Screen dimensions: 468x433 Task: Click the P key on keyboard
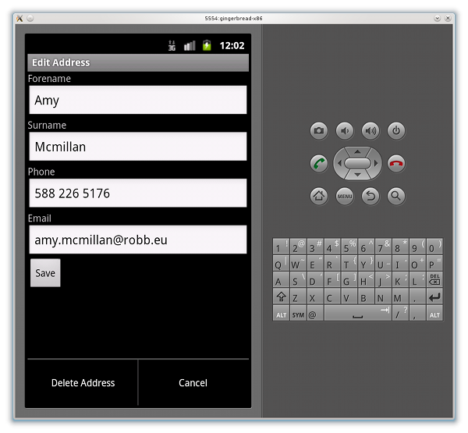pyautogui.click(x=434, y=263)
